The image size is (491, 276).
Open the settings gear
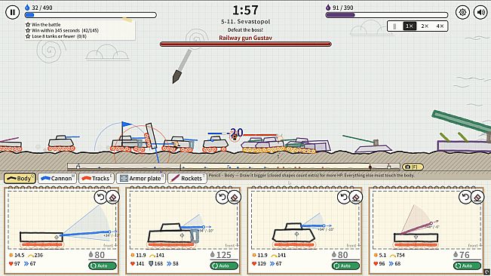(462, 12)
